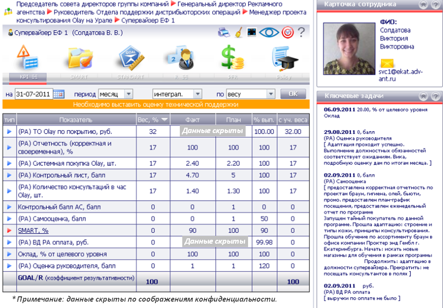Screen dimensions: 443x308
Task: Expand the ТО Olay по покрытию row arrow
Action: click(x=9, y=132)
